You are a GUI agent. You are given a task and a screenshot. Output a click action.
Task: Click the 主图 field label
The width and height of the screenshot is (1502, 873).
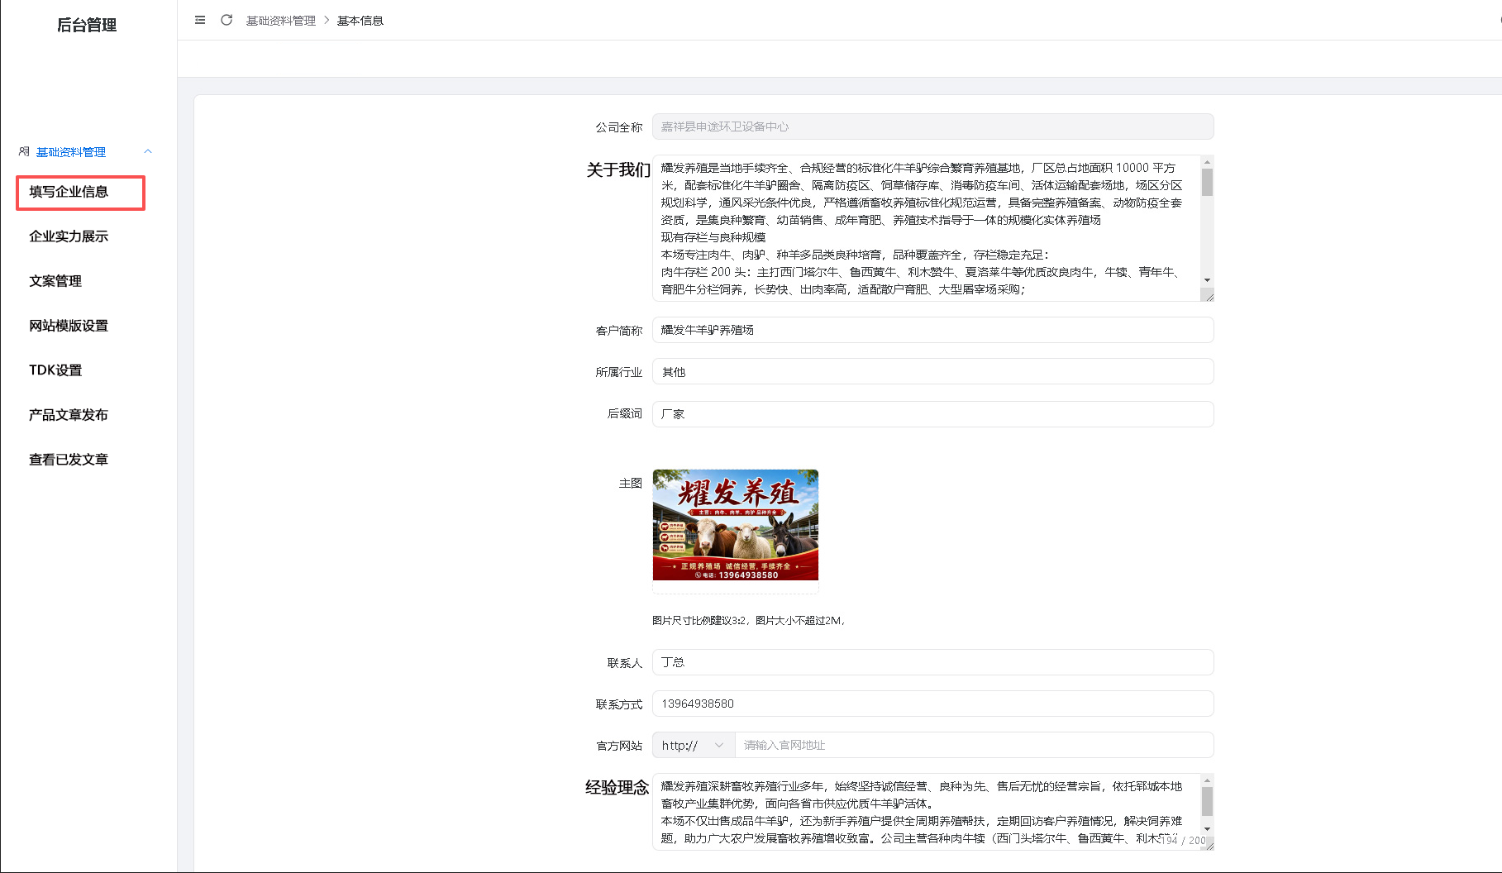click(x=631, y=483)
